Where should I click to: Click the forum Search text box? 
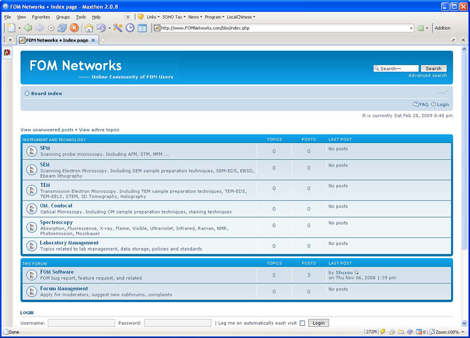[396, 68]
